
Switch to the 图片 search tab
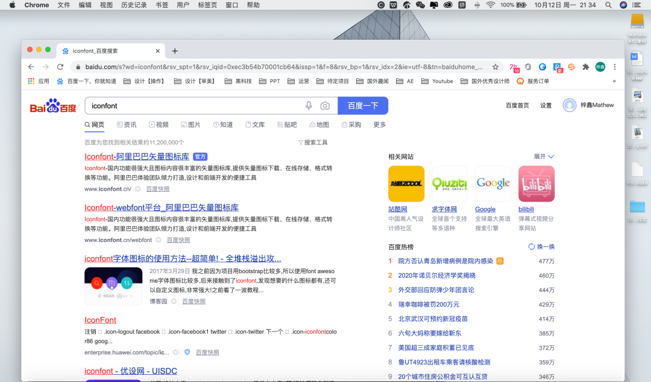click(190, 125)
